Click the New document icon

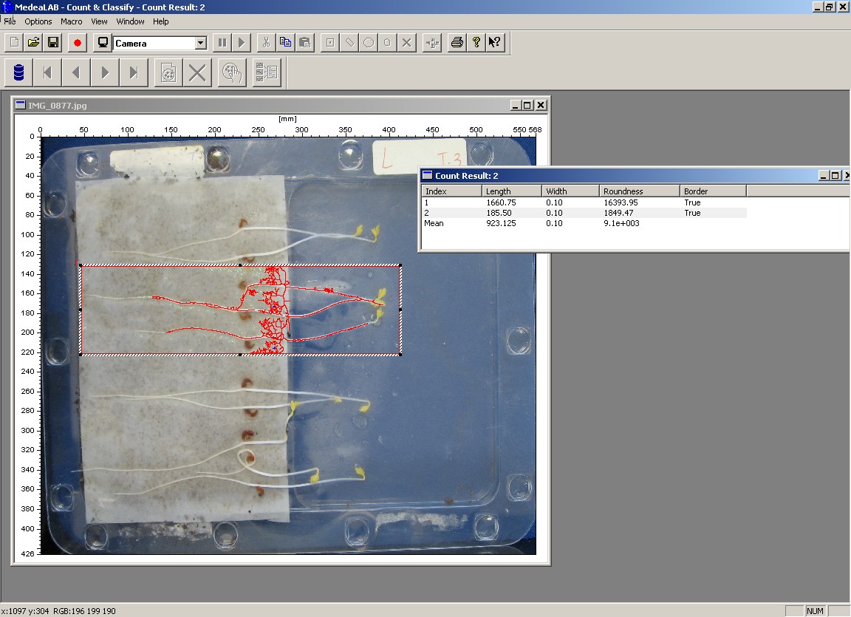pyautogui.click(x=14, y=43)
